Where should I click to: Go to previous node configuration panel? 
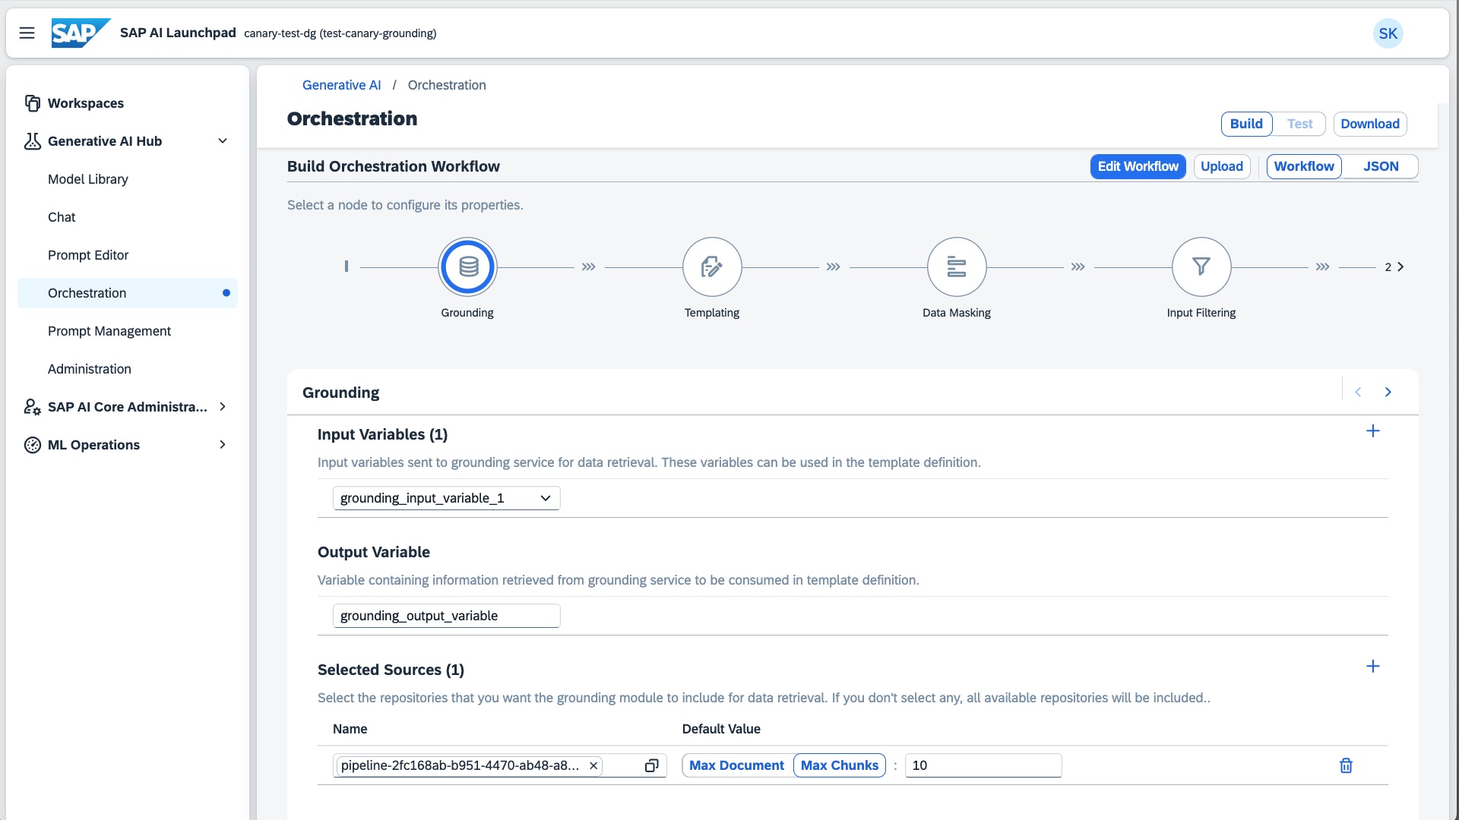pos(1358,392)
